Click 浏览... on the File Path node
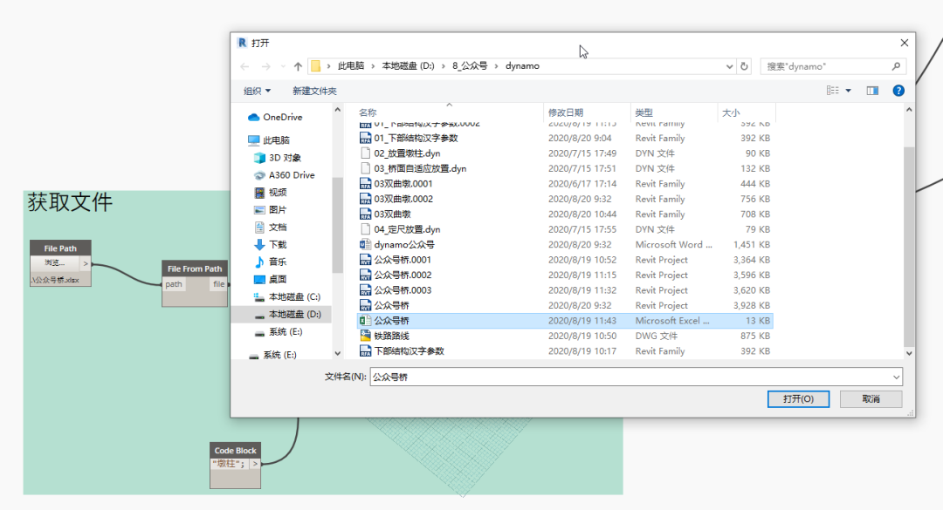This screenshot has height=510, width=943. coord(55,263)
